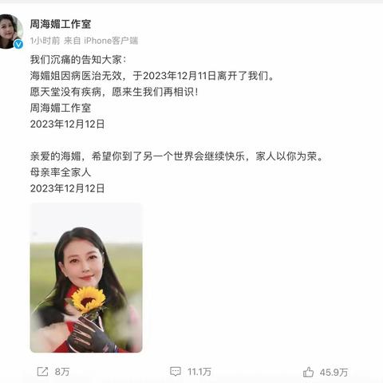Click the 来自 iPhone客户端 source label

(101, 41)
